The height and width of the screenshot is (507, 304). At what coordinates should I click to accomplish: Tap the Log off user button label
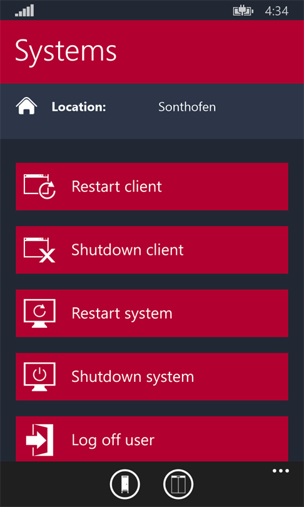(113, 440)
